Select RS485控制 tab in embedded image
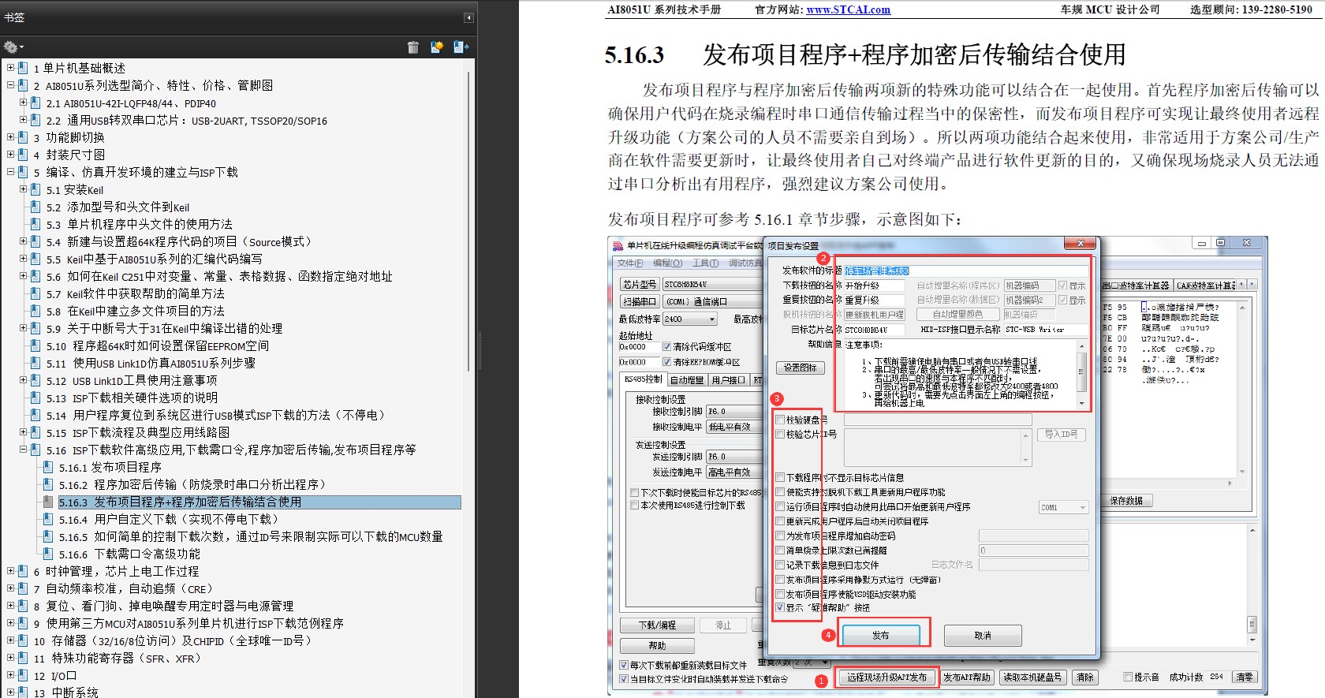Image resolution: width=1325 pixels, height=698 pixels. click(644, 379)
